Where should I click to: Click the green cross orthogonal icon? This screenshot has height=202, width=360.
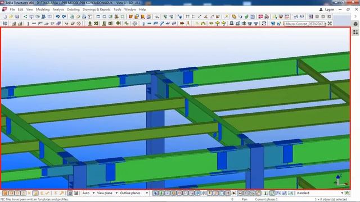[127, 24]
